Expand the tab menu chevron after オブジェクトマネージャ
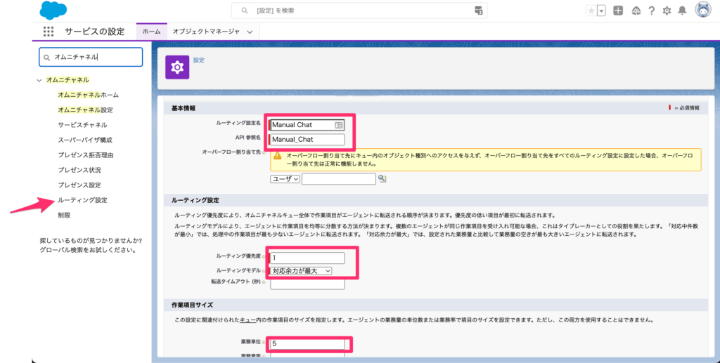This screenshot has width=720, height=363. [250, 32]
